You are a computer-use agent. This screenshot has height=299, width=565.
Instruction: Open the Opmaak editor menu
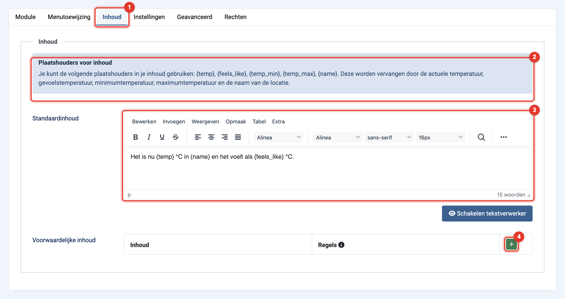click(x=236, y=122)
